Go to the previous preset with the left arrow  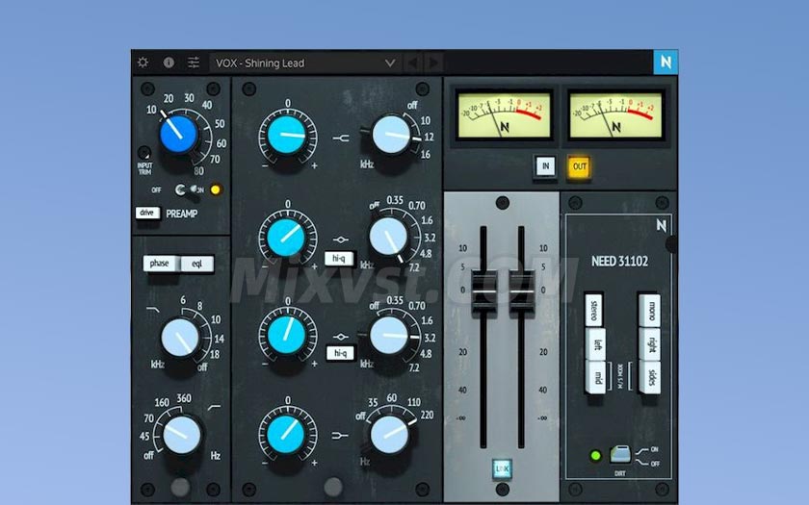point(413,63)
